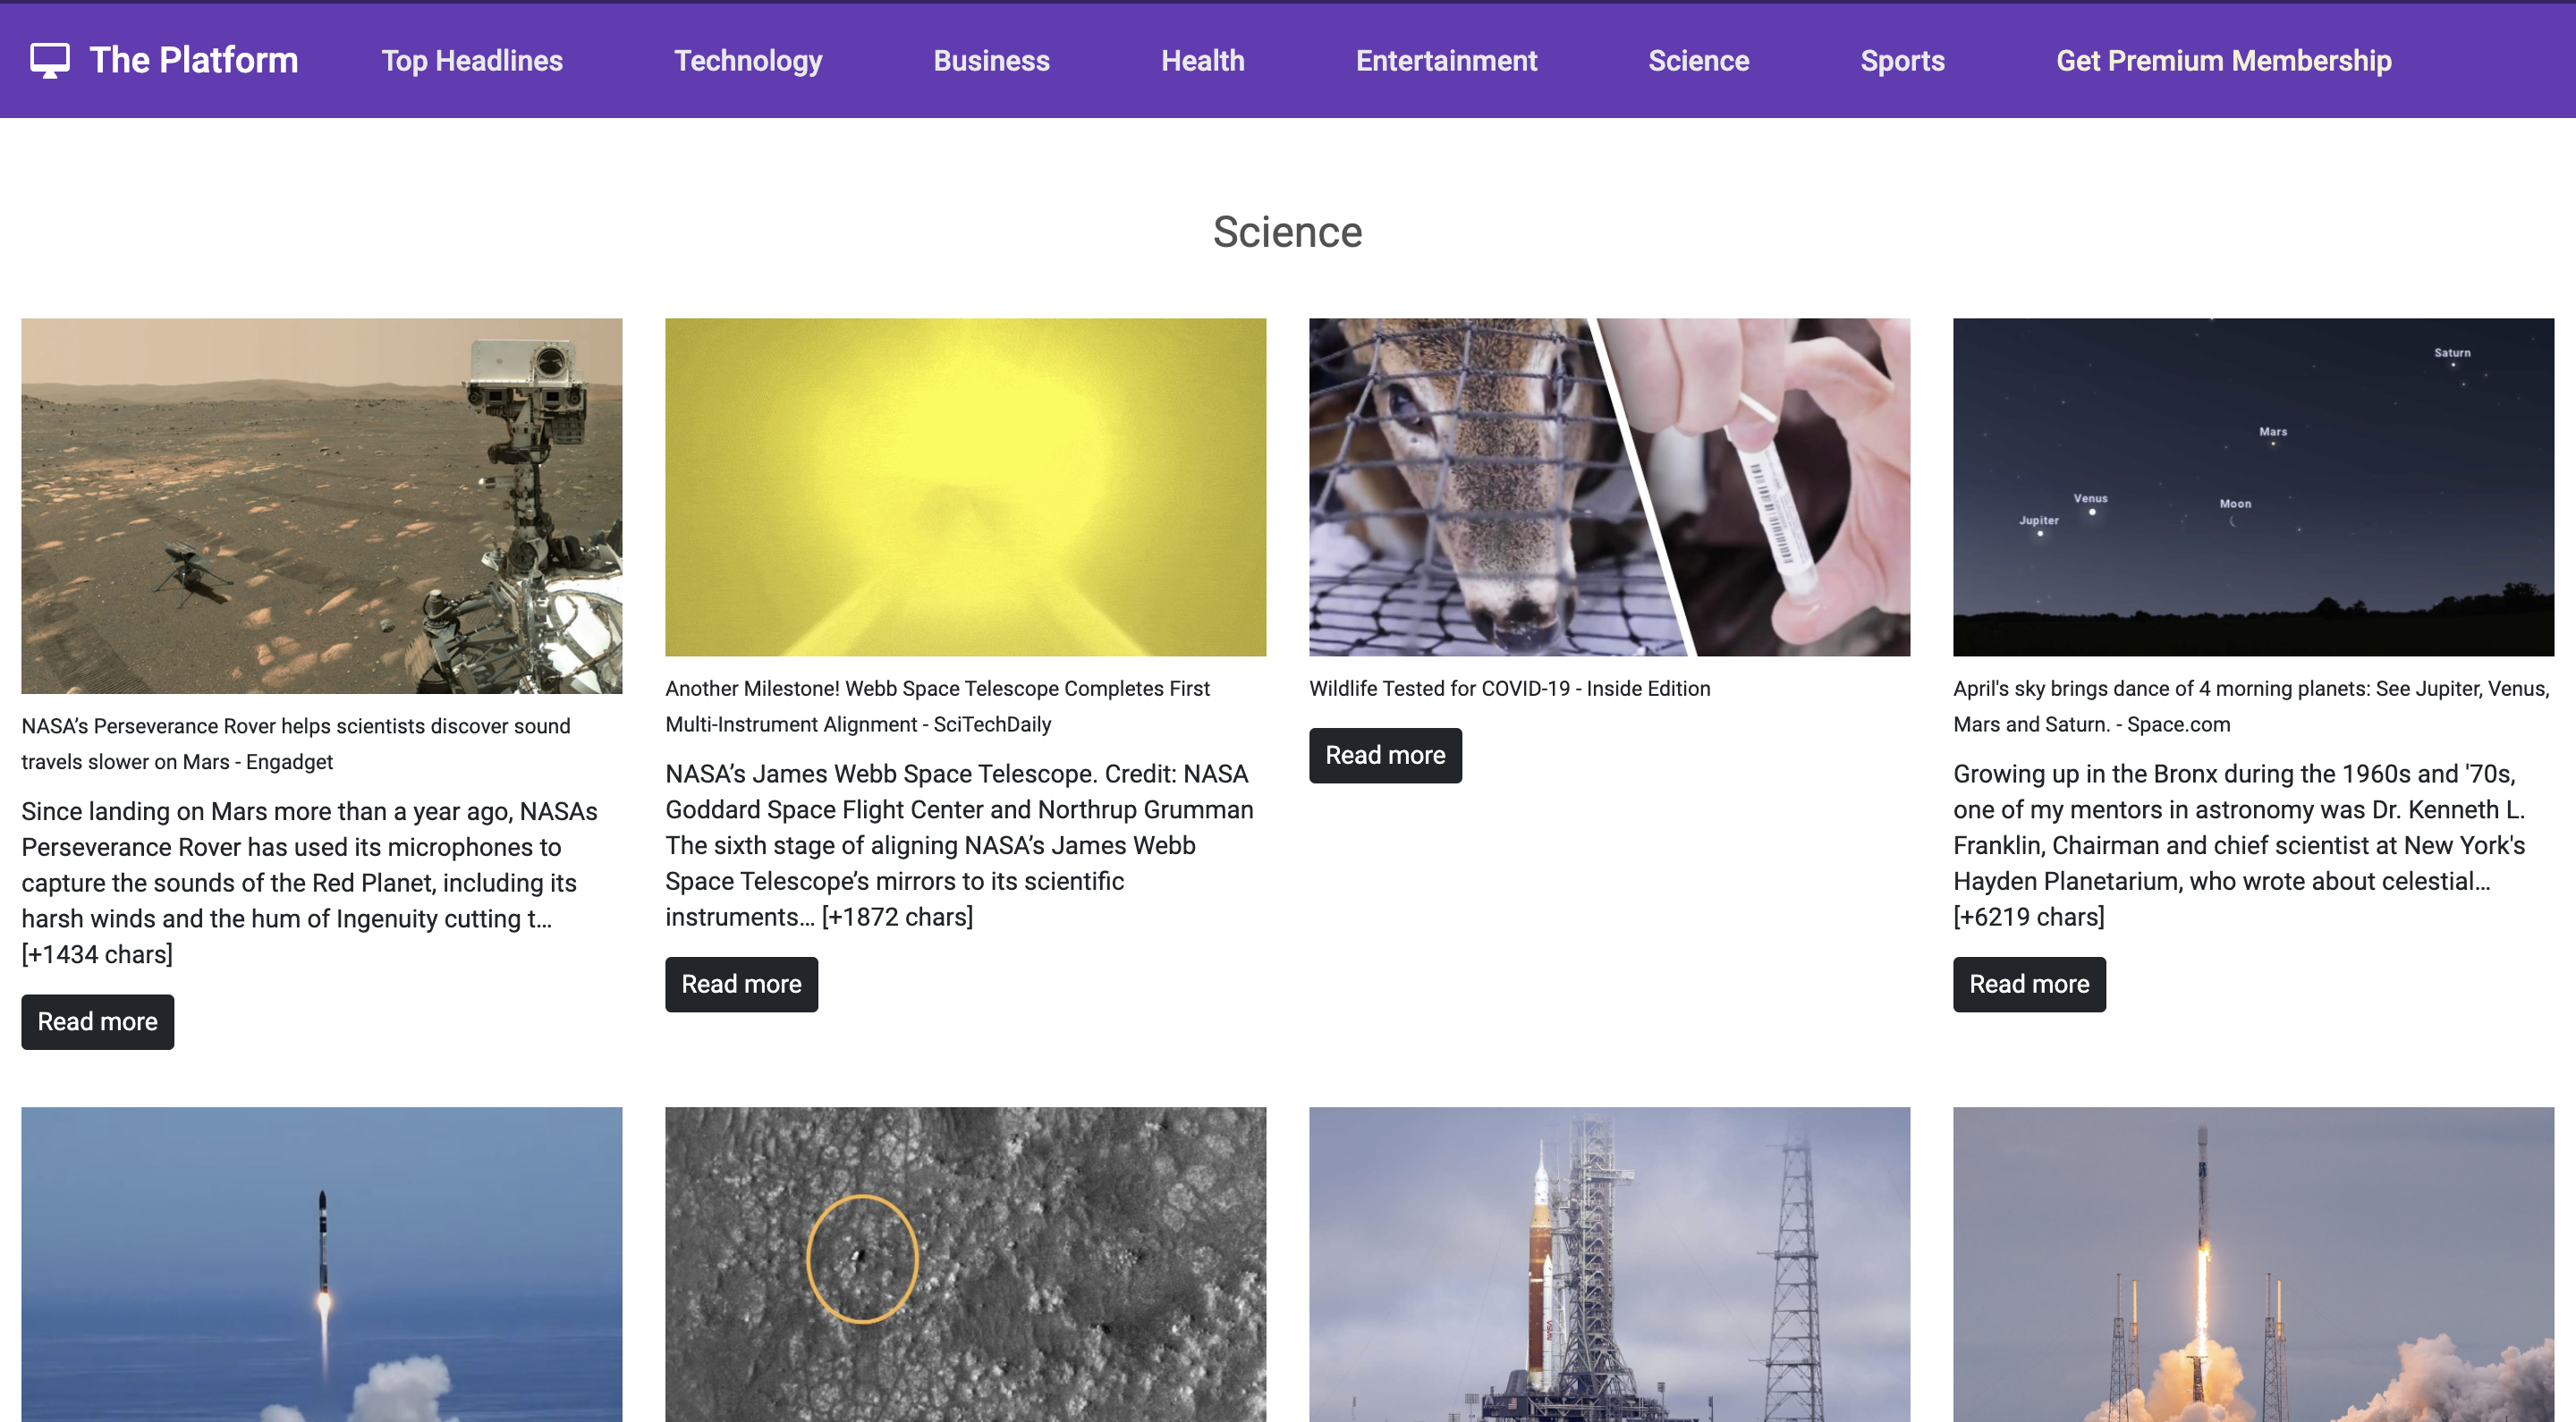This screenshot has height=1422, width=2576.
Task: Click the Mars rover photo thumbnail
Action: (321, 505)
